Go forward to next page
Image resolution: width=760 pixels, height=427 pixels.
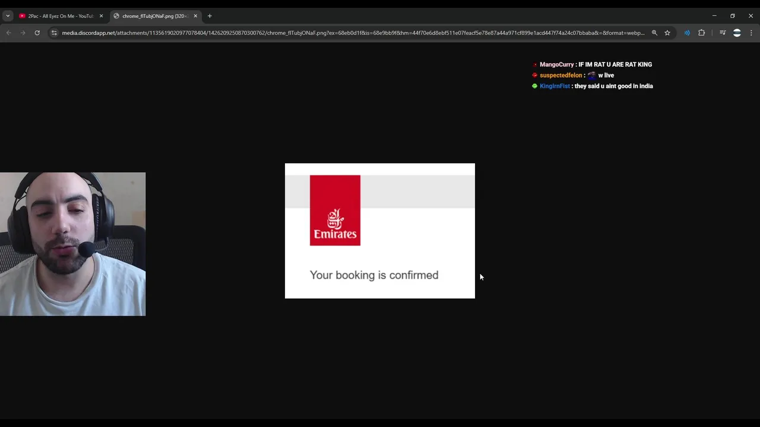pyautogui.click(x=23, y=33)
